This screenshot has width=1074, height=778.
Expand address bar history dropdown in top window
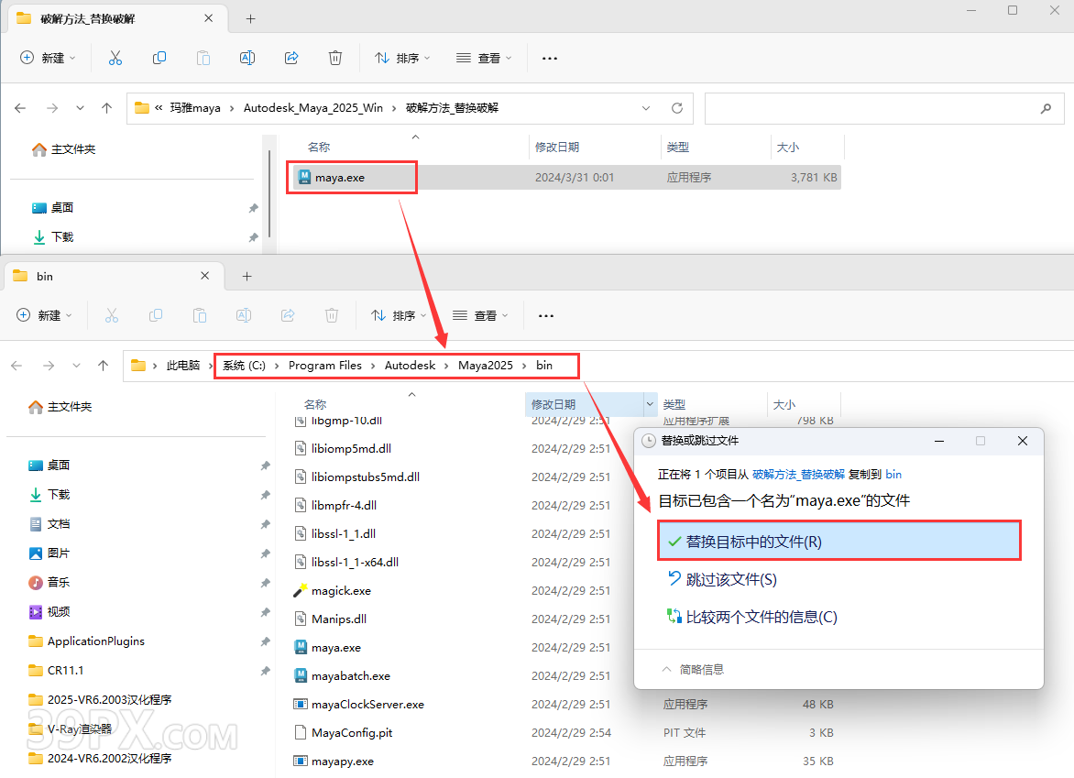point(646,108)
